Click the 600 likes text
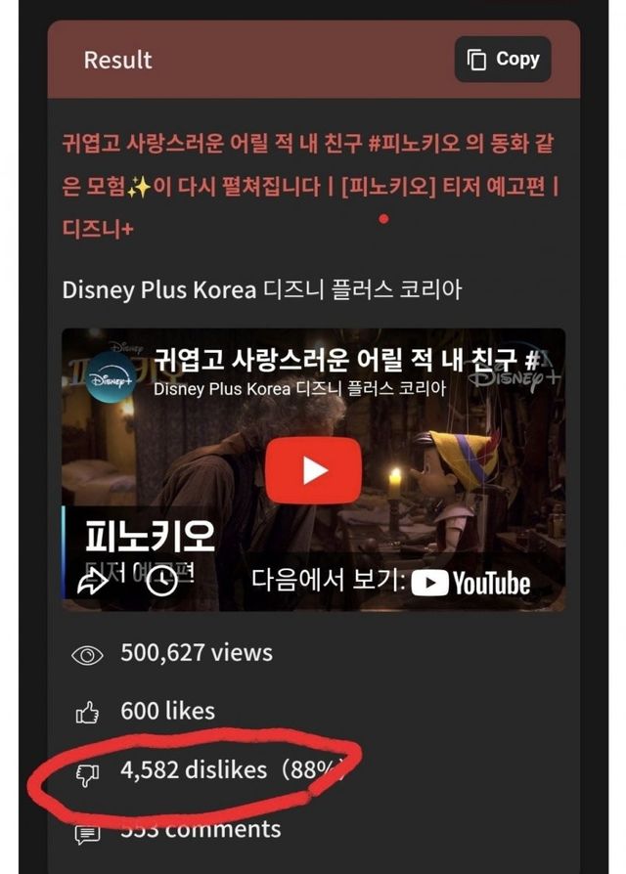This screenshot has height=874, width=626. pos(167,712)
